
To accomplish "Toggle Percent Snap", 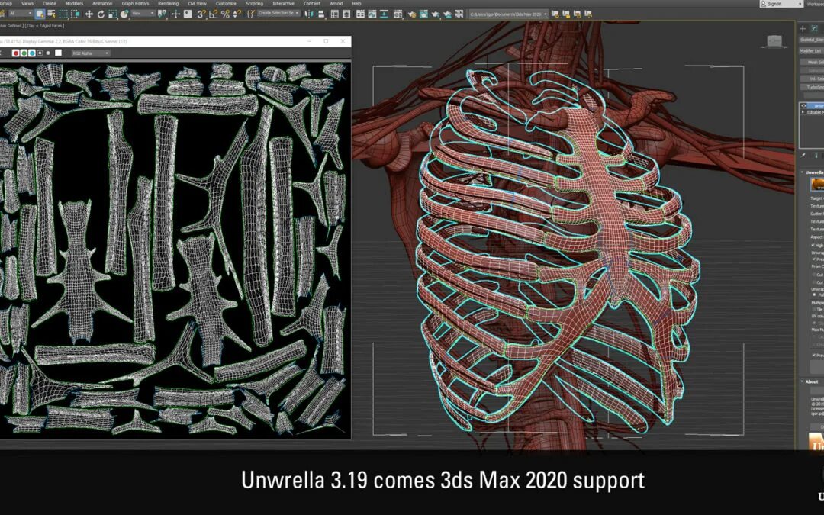I will 225,14.
